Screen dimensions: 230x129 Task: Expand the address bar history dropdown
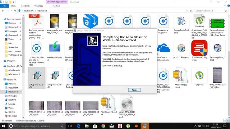coord(187,11)
